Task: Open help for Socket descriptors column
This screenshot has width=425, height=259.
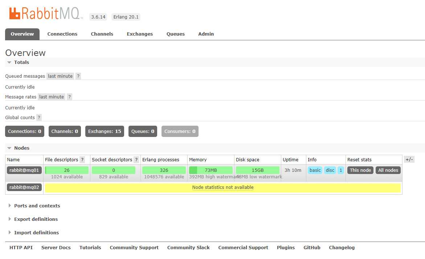Action: (x=136, y=160)
